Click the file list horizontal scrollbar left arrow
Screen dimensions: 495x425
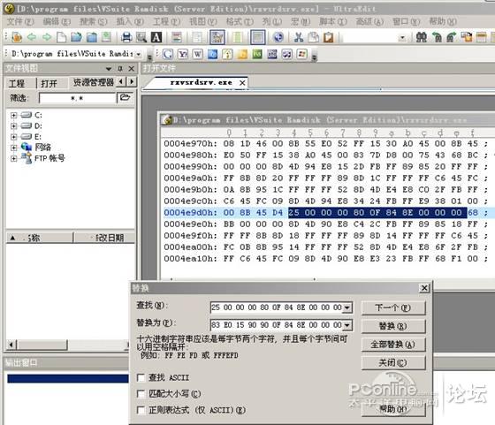11,345
